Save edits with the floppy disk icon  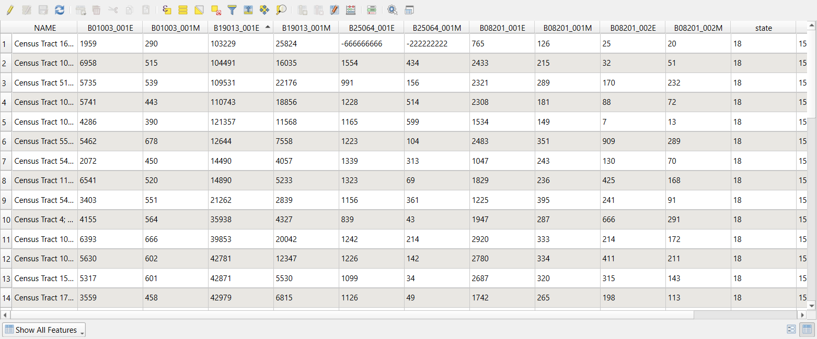(x=43, y=10)
